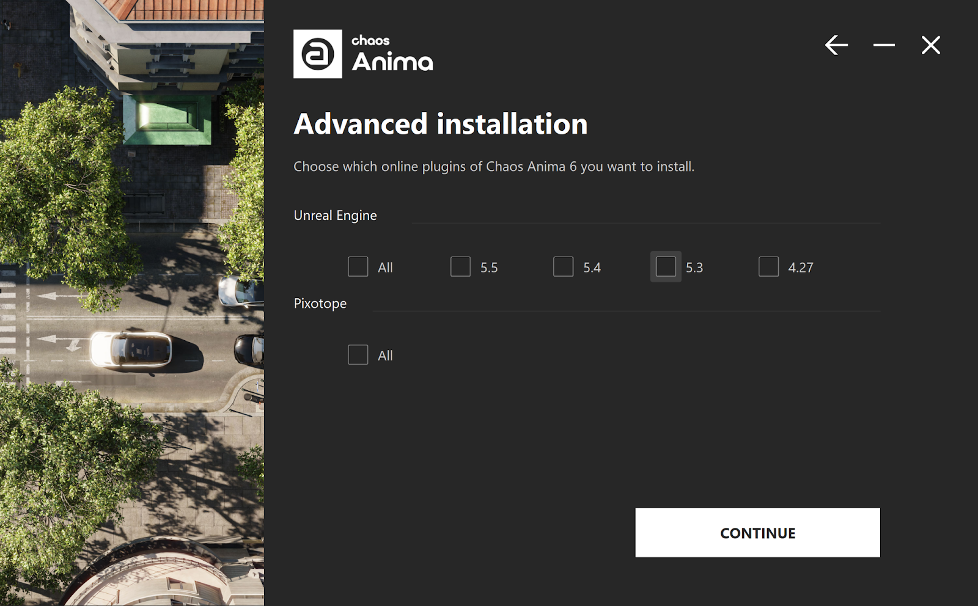Click the Chaos Anima logo icon

click(x=318, y=54)
